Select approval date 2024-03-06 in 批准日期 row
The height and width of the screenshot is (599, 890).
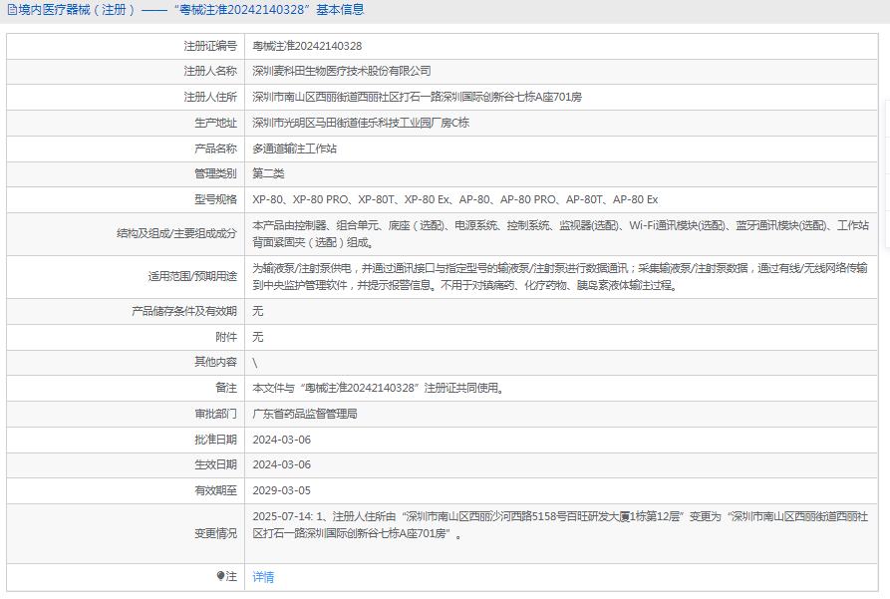[x=281, y=440]
